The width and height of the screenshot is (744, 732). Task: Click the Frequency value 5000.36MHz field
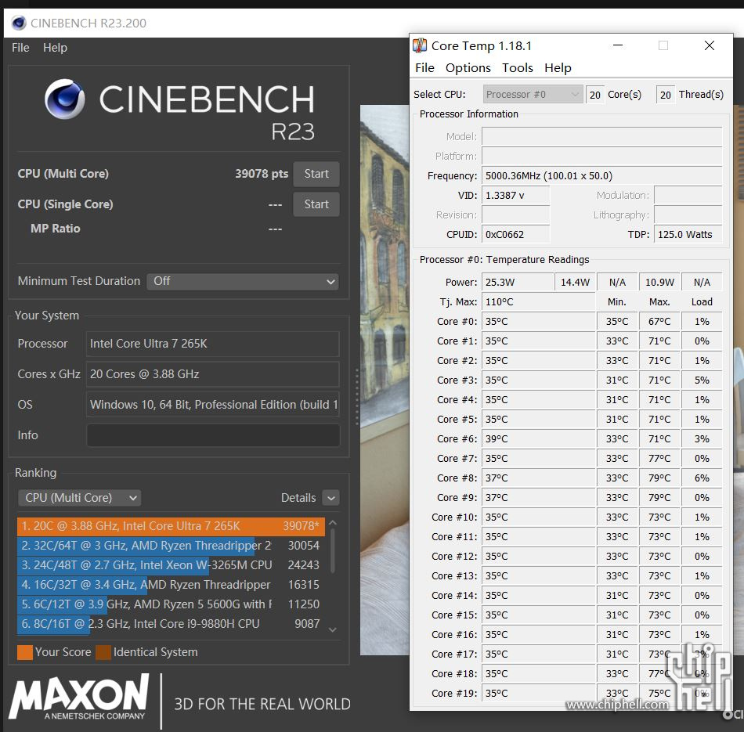[x=601, y=176]
